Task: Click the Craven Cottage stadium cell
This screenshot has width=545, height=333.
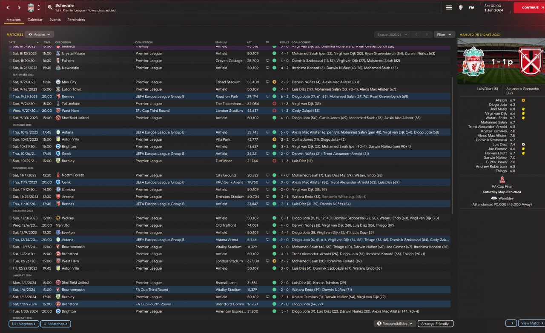Action: coord(229,61)
